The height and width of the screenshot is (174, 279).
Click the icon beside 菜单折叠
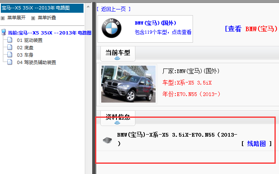(33, 18)
